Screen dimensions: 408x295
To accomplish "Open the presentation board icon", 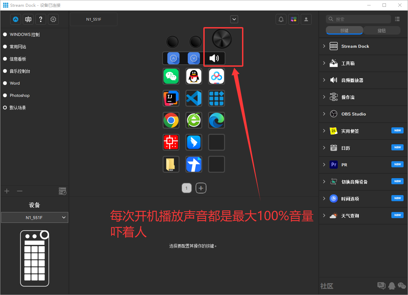I will tap(28, 19).
